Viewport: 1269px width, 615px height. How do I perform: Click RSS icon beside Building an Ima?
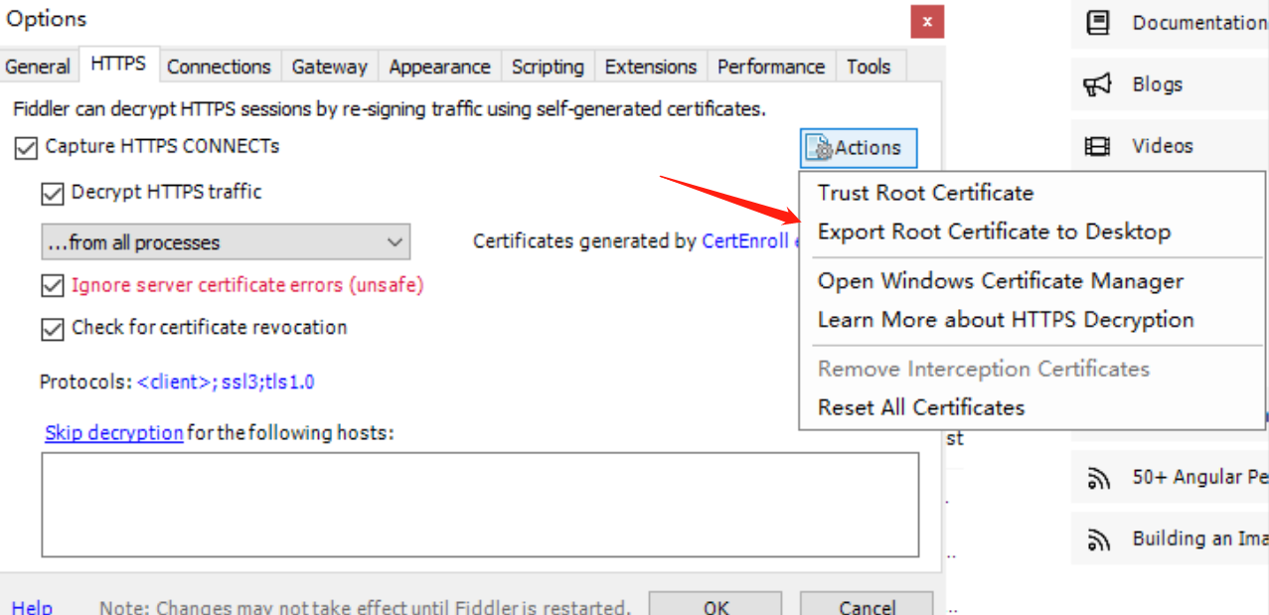coord(1098,539)
